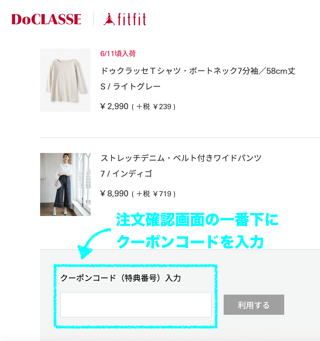Select the 7 / インディゴ variant text
This screenshot has width=320, height=341.
point(126,174)
